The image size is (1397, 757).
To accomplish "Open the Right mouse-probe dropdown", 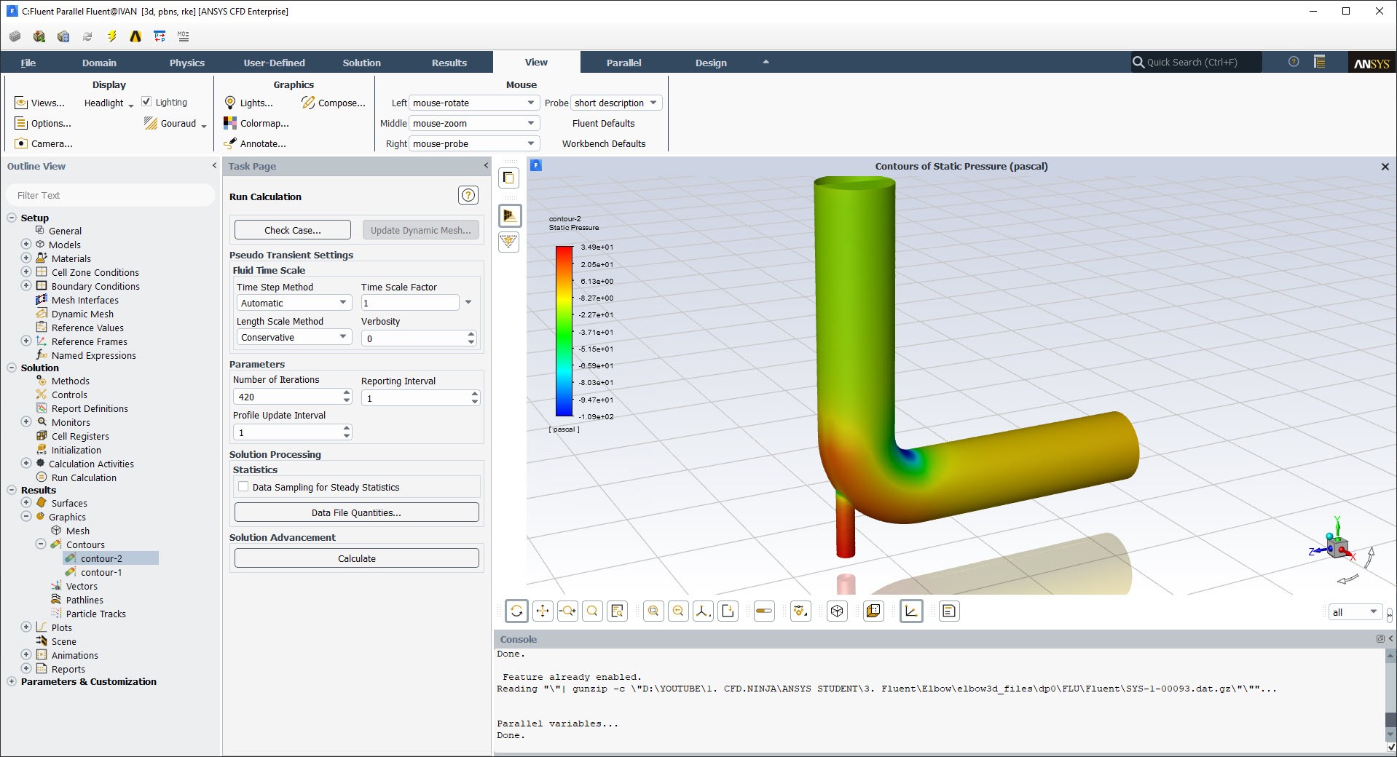I will coord(474,143).
